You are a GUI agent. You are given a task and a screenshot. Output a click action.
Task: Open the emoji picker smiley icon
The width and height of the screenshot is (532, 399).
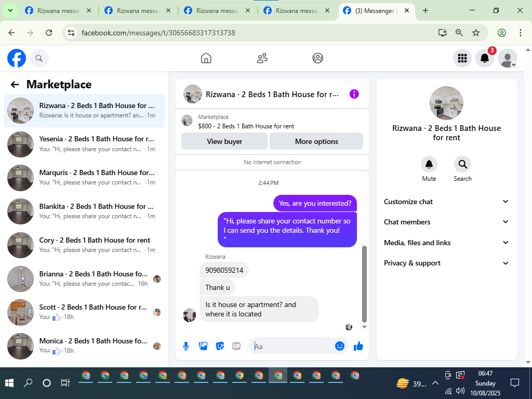[340, 346]
